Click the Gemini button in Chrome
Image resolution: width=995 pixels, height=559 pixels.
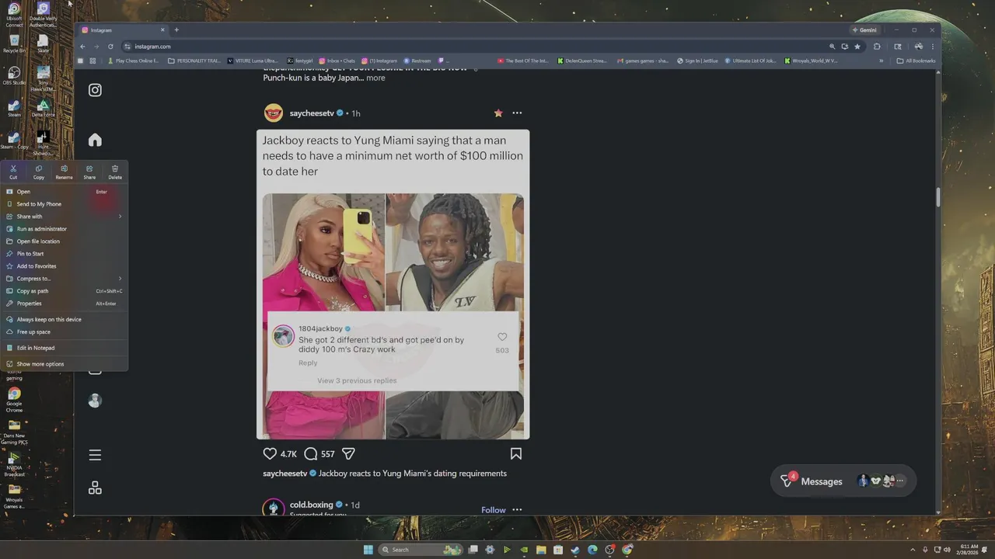pyautogui.click(x=865, y=30)
